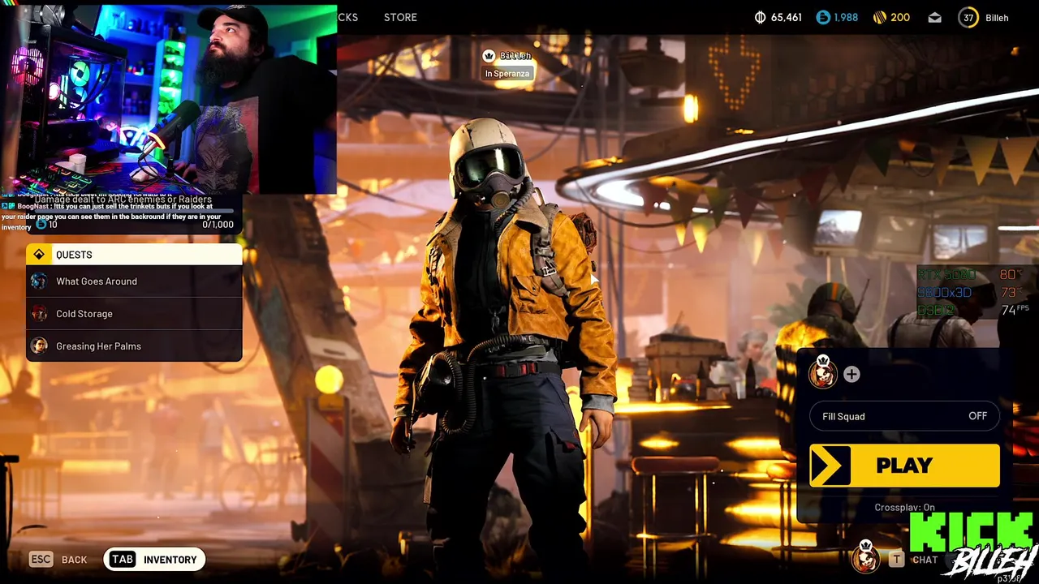The height and width of the screenshot is (584, 1039).
Task: Open the STORE tab
Action: coord(400,17)
